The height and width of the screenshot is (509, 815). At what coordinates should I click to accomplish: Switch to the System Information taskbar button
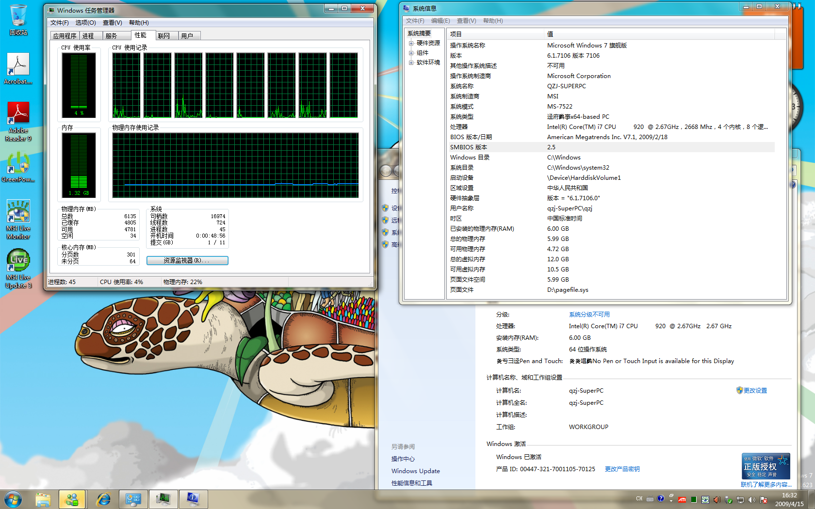(x=193, y=499)
